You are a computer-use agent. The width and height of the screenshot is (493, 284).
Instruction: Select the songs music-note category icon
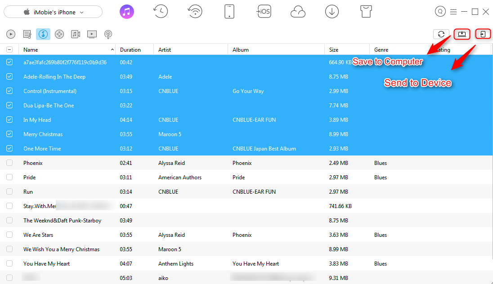coord(43,34)
